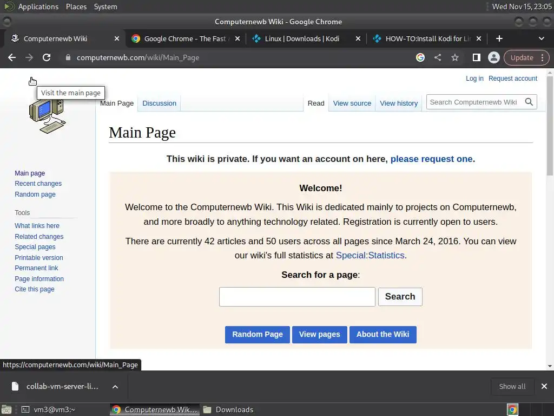Image resolution: width=554 pixels, height=416 pixels.
Task: Open Recent changes in the sidebar
Action: [x=38, y=184]
